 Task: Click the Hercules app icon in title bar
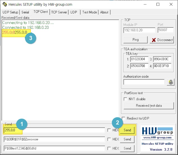5,4
